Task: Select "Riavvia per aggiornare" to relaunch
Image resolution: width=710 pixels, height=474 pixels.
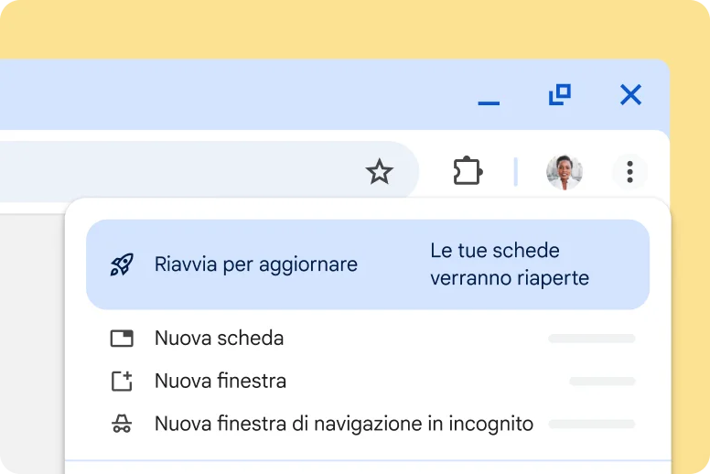Action: point(256,265)
